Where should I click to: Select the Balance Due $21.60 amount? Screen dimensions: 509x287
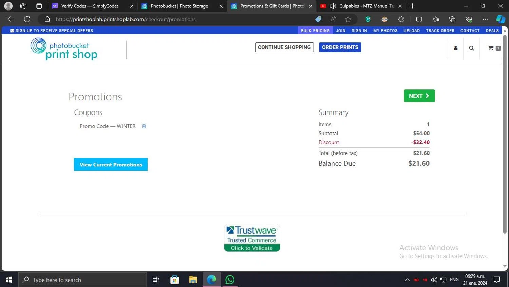pos(419,163)
